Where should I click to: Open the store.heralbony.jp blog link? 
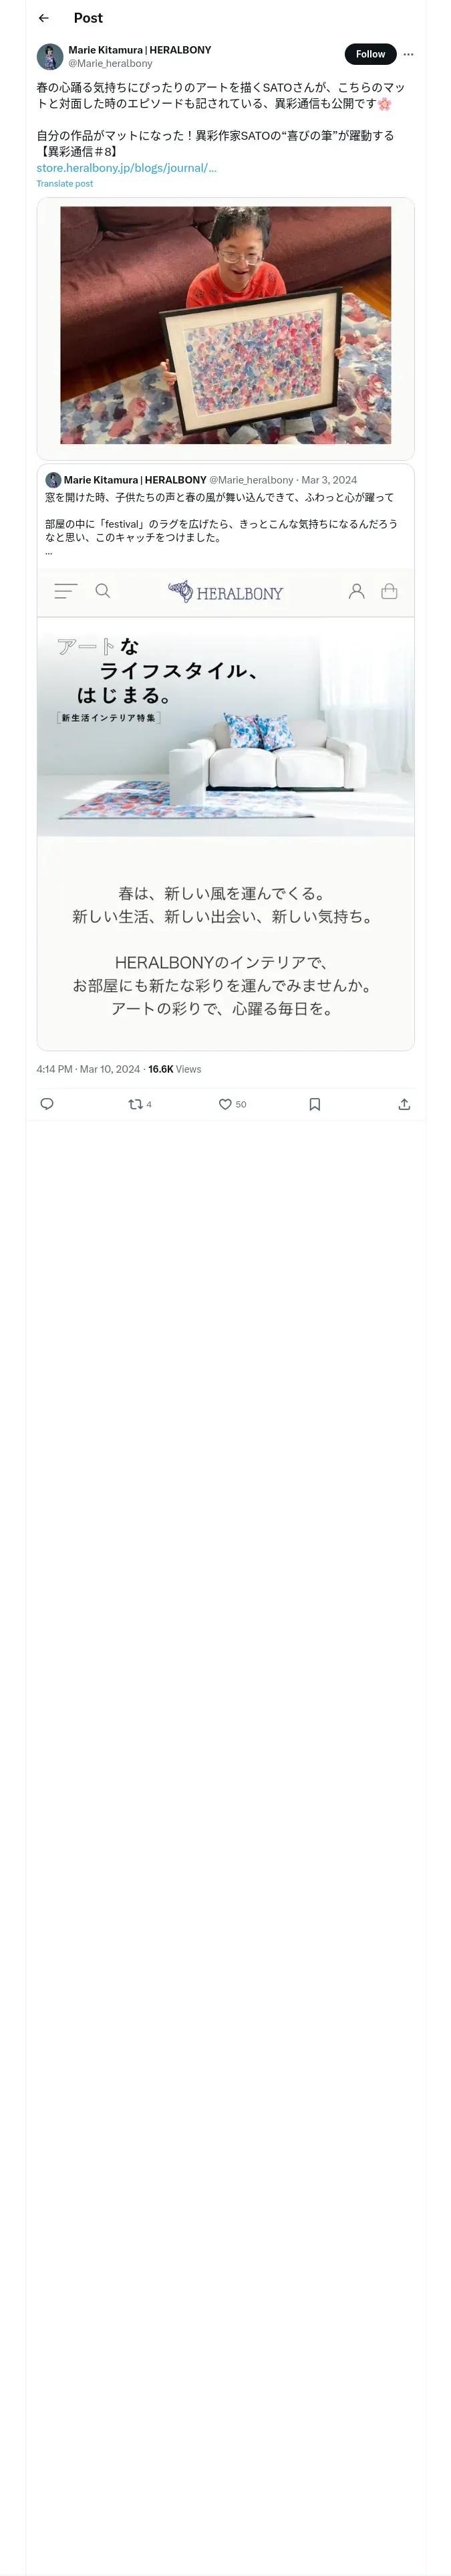pos(126,168)
